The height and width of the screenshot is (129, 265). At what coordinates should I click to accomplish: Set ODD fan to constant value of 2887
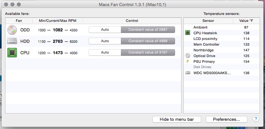pyautogui.click(x=148, y=29)
